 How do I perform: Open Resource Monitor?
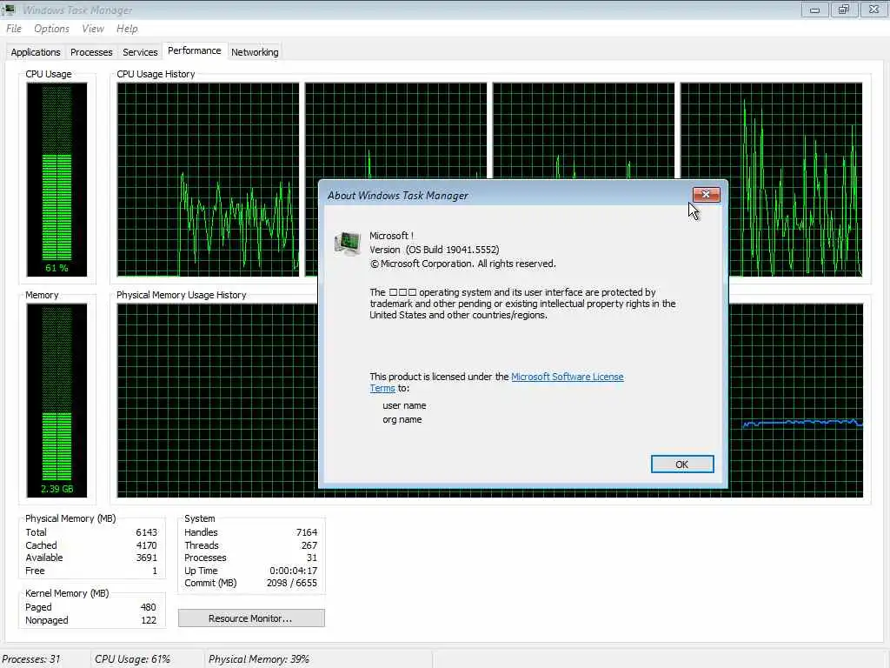(x=251, y=618)
